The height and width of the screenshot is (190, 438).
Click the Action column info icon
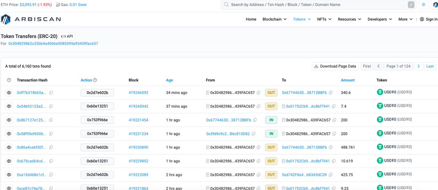tap(95, 80)
